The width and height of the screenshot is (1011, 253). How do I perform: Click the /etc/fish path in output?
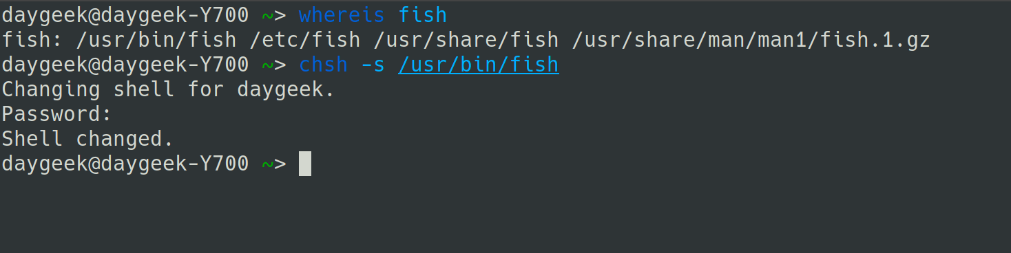coord(304,40)
